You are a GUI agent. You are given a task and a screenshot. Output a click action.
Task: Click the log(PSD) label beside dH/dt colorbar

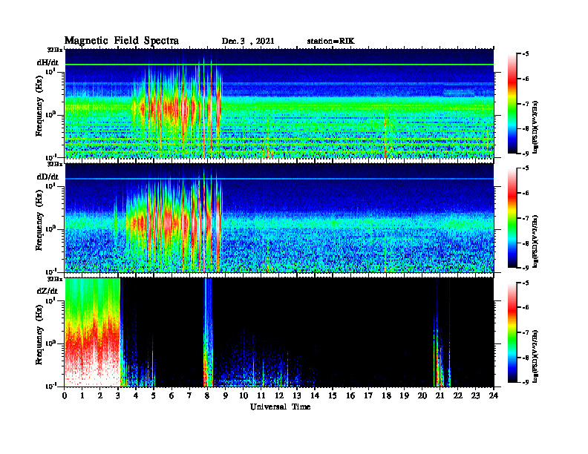pos(535,127)
